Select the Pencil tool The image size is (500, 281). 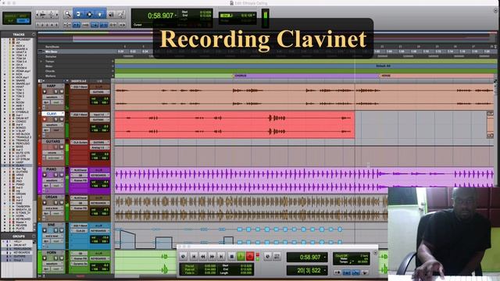tap(121, 14)
